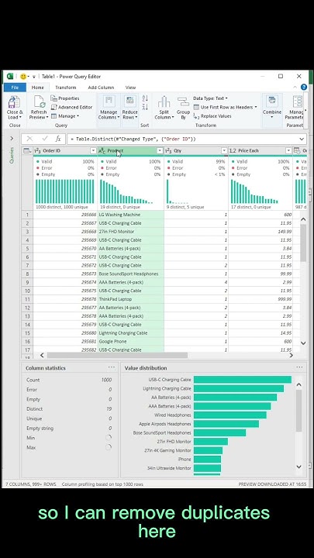Viewport: 314px width, 558px height.
Task: Expand the formula bar dropdown
Action: 302,139
